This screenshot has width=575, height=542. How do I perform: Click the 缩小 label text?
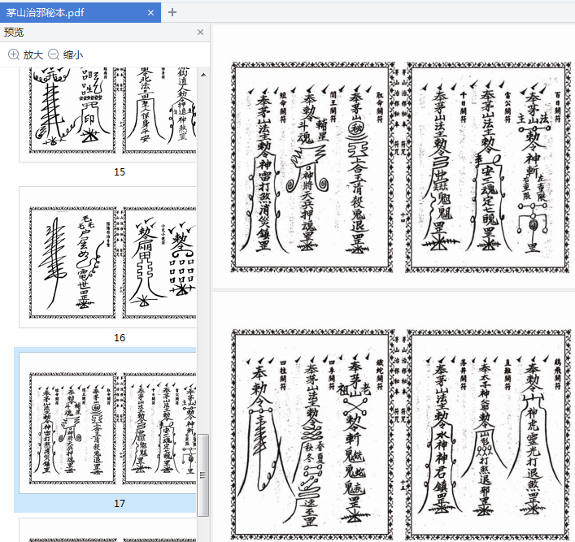[x=73, y=55]
